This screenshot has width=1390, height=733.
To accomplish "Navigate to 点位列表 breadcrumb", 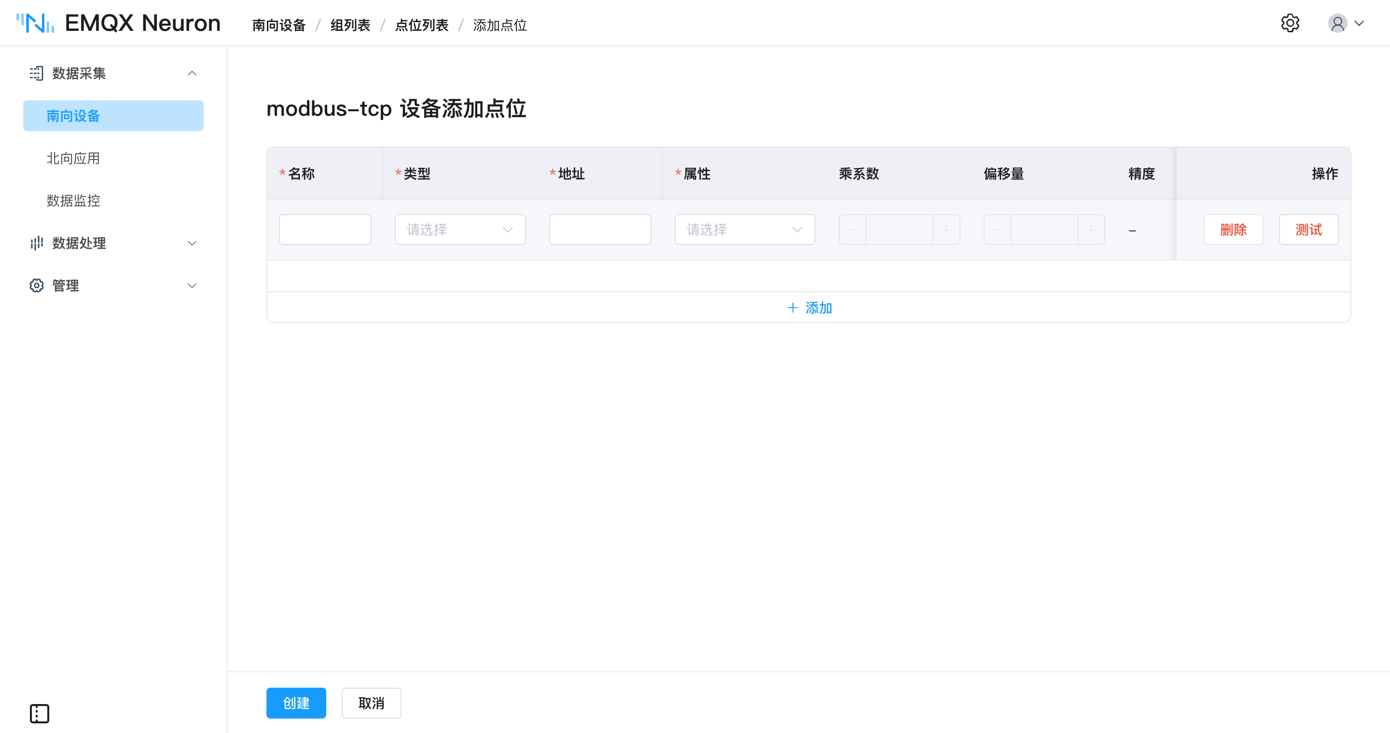I will coord(422,26).
